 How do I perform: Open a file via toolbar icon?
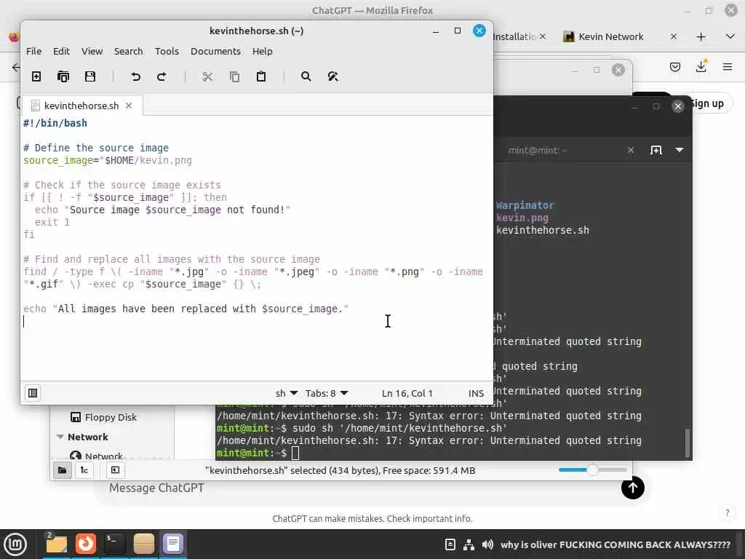click(63, 76)
